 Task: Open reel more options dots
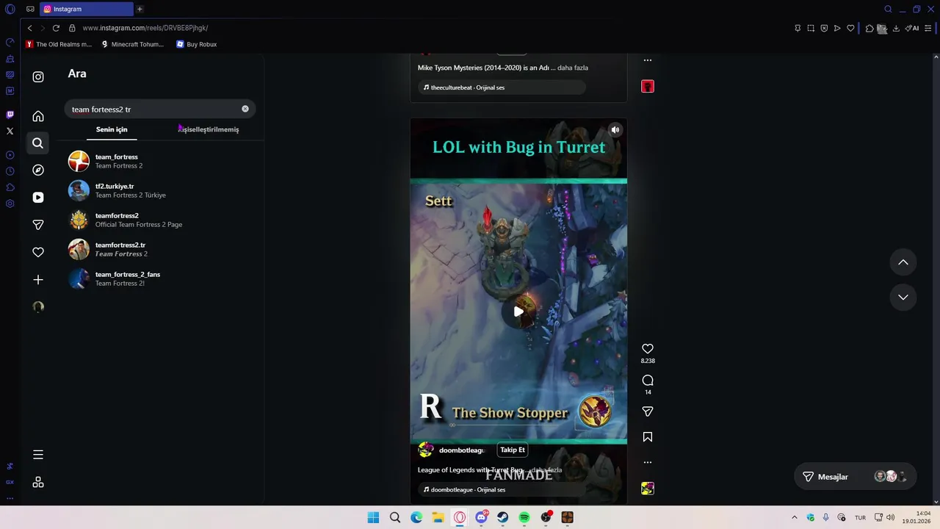point(648,462)
